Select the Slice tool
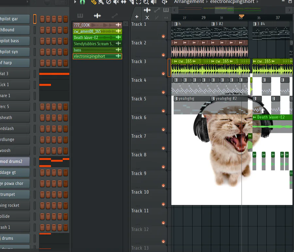 coord(131,2)
